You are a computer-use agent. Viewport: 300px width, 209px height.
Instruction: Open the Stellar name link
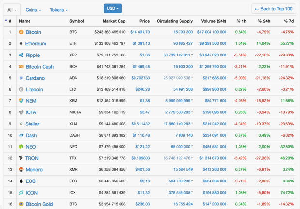32,124
